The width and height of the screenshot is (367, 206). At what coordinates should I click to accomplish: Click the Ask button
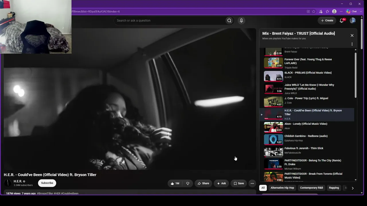tap(221, 183)
